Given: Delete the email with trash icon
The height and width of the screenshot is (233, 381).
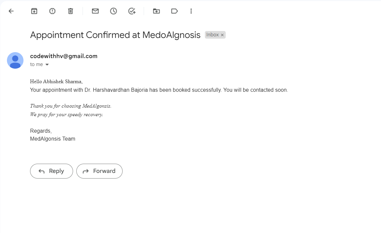Looking at the screenshot, I should pos(70,11).
